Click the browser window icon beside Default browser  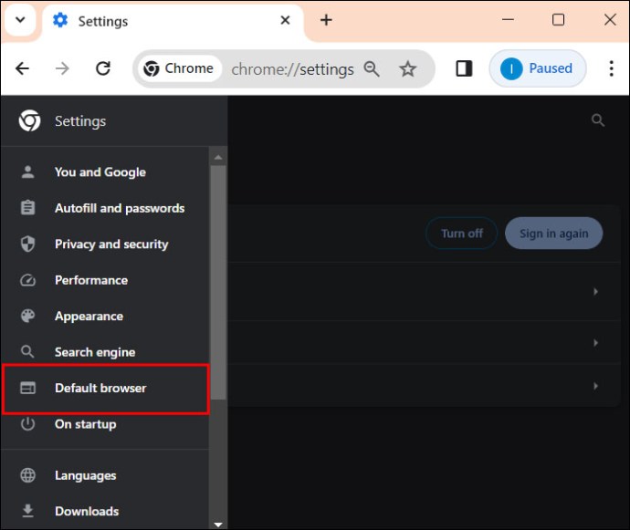pos(27,388)
